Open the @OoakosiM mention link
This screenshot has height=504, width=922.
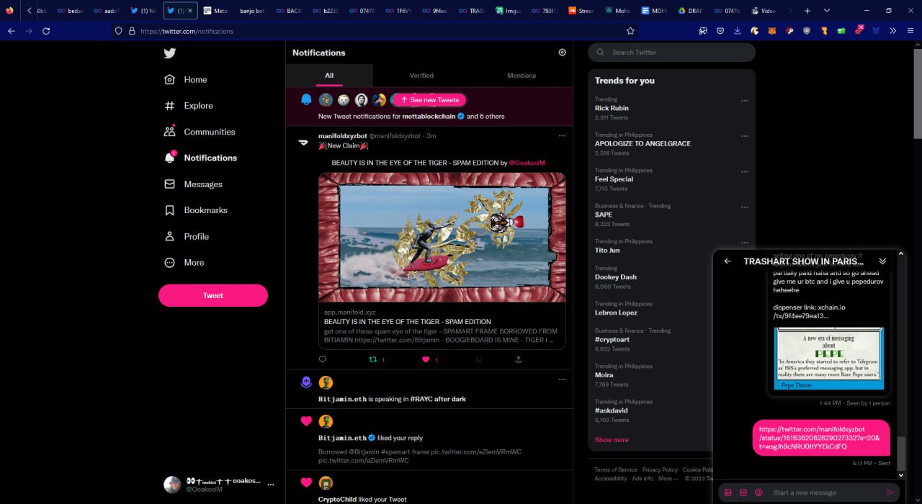coord(527,163)
